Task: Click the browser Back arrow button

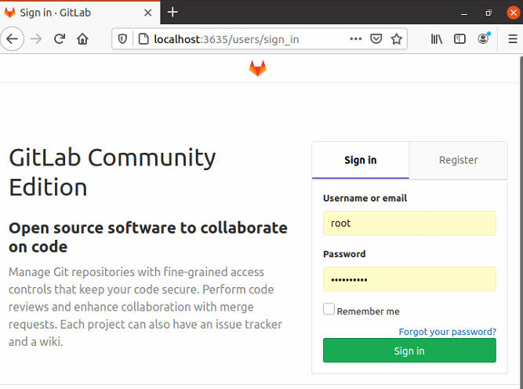Action: point(12,39)
